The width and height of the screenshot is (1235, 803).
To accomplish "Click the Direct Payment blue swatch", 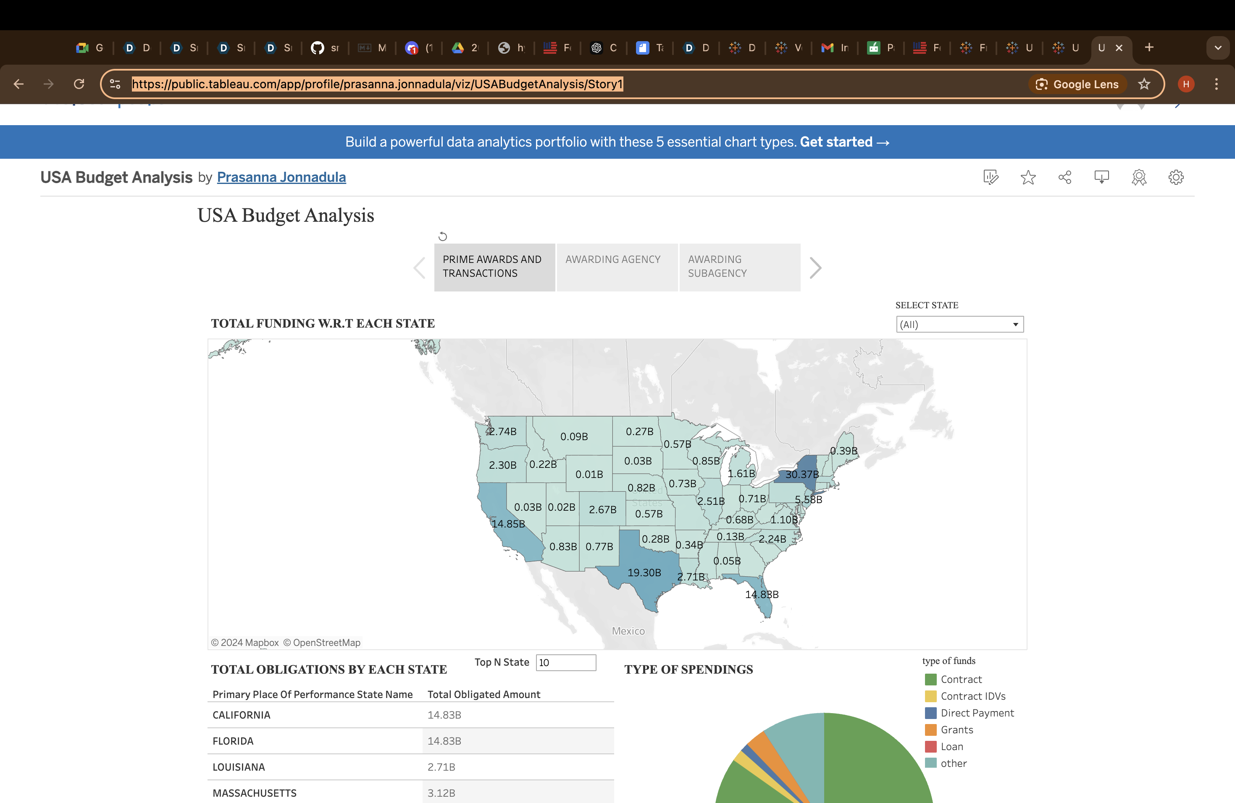I will click(930, 713).
